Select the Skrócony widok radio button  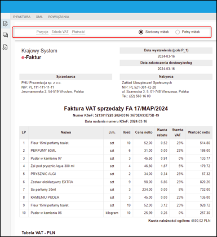click(141, 32)
